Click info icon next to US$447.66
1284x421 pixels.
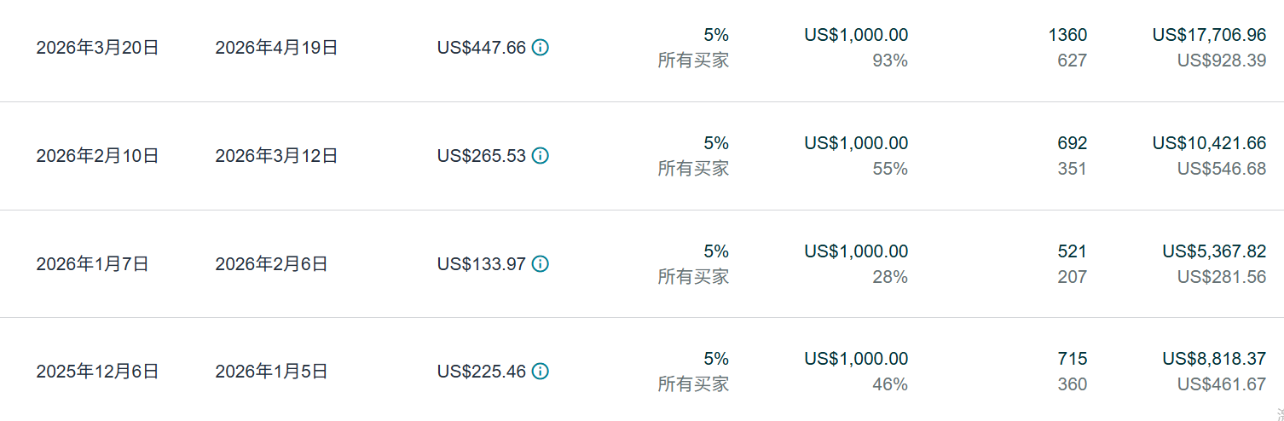click(540, 48)
